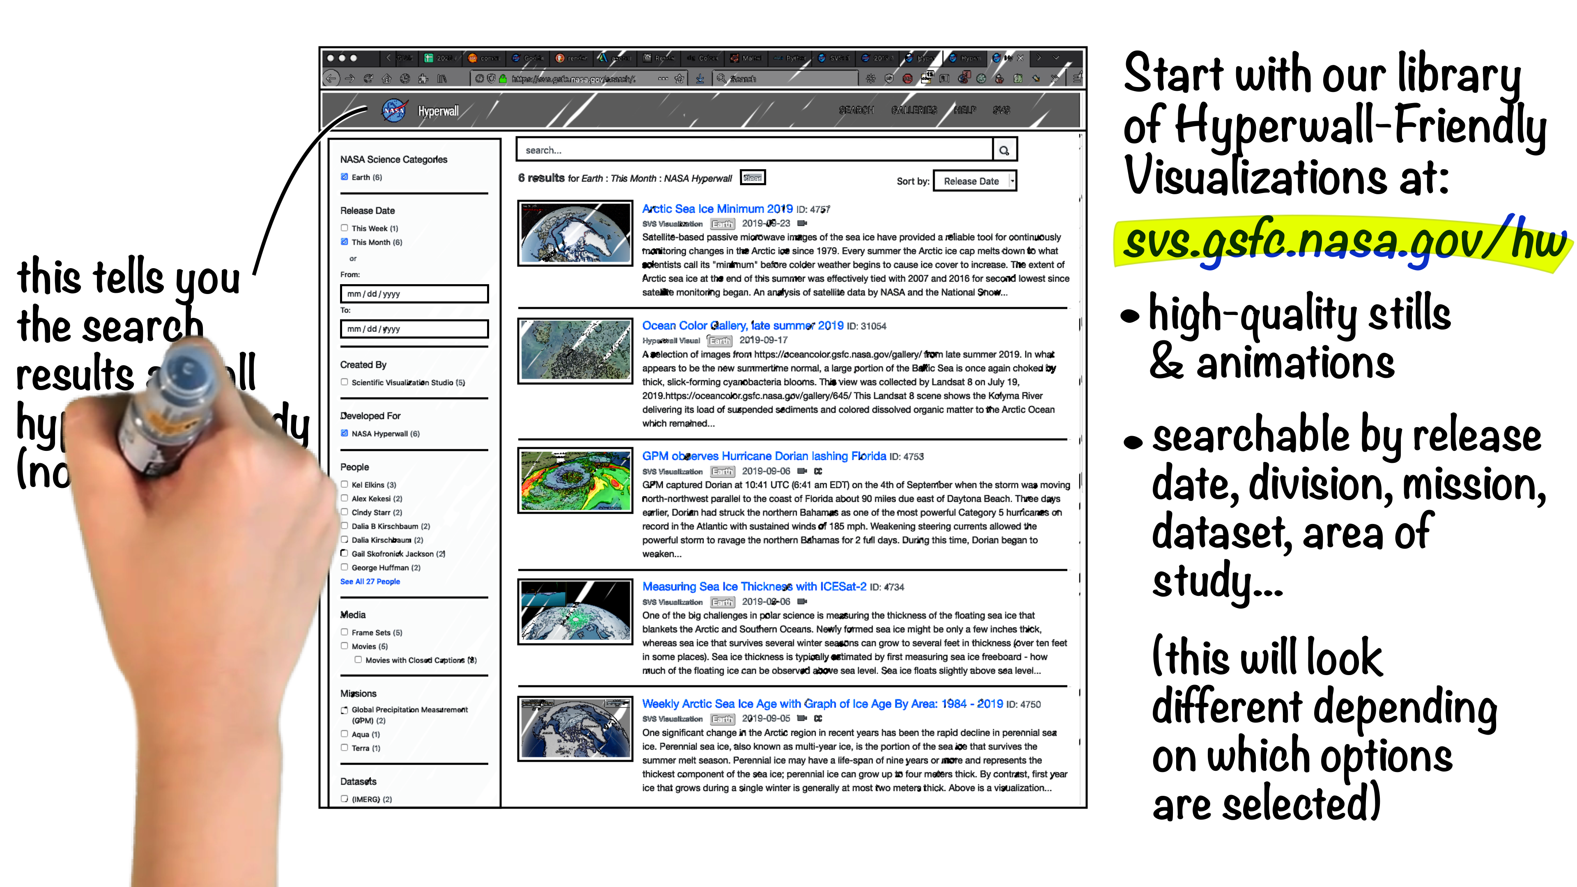
Task: Click the green padlock in the address bar
Action: (x=503, y=78)
